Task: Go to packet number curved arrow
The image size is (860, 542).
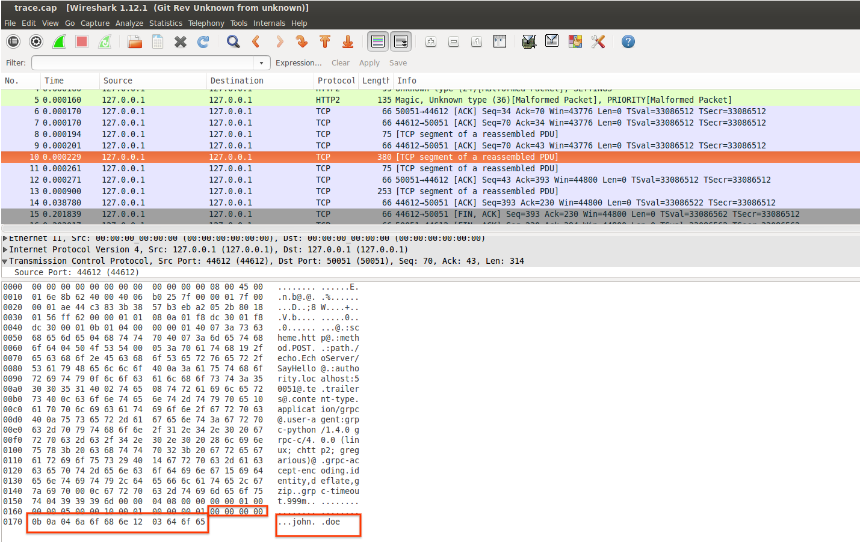Action: (302, 41)
